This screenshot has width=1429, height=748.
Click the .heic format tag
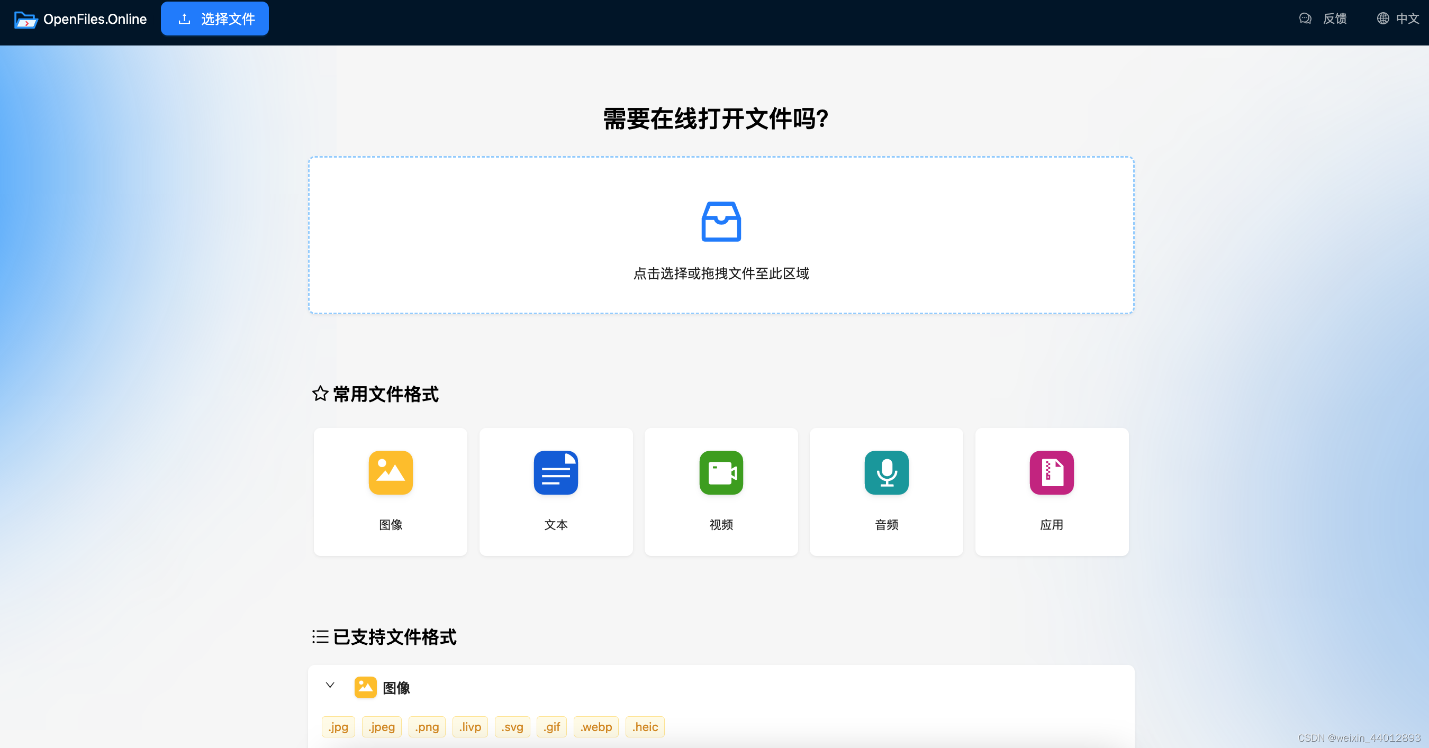[645, 727]
